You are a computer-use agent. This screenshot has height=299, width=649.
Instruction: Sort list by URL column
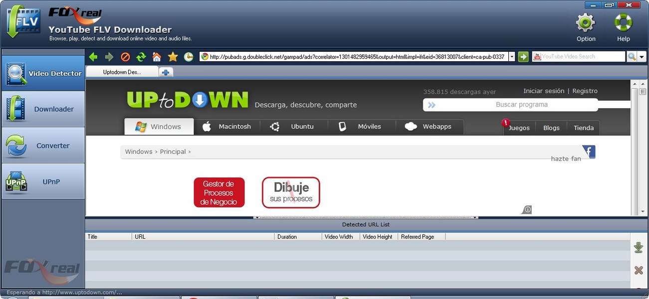click(203, 237)
